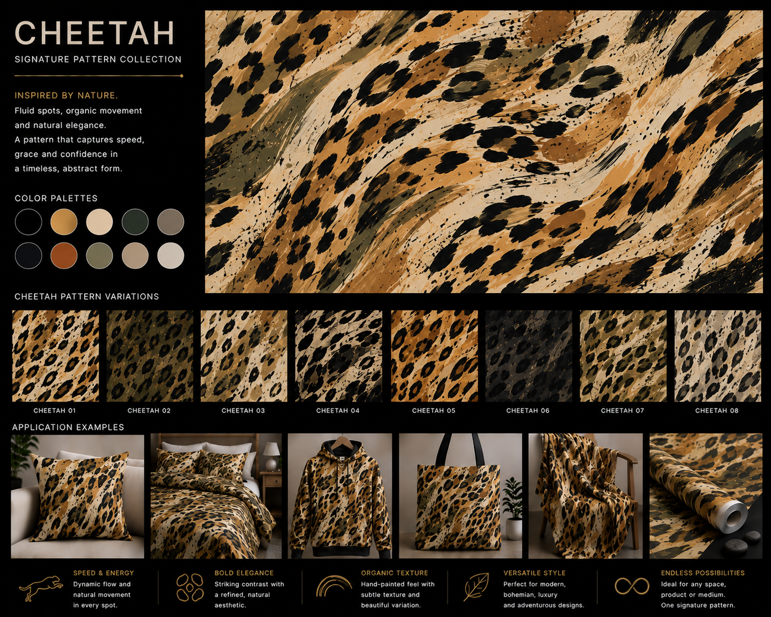771x617 pixels.
Task: Click the CHEETAH 06 label
Action: [x=528, y=411]
